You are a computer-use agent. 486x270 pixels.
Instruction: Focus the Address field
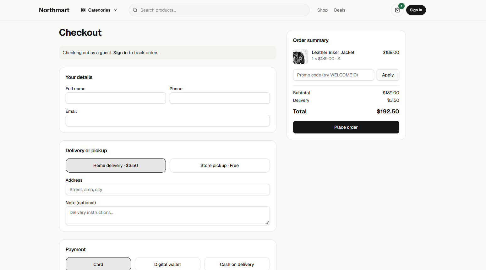[167, 190]
